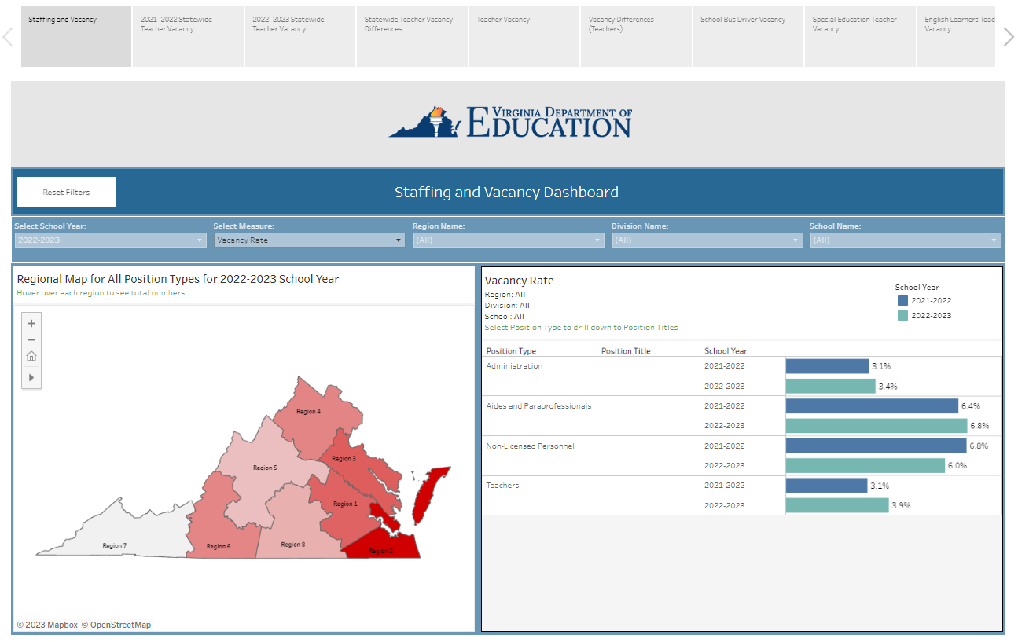Click the right arrow to reveal more tabs
Screen dimensions: 1018x642
(x=1009, y=36)
